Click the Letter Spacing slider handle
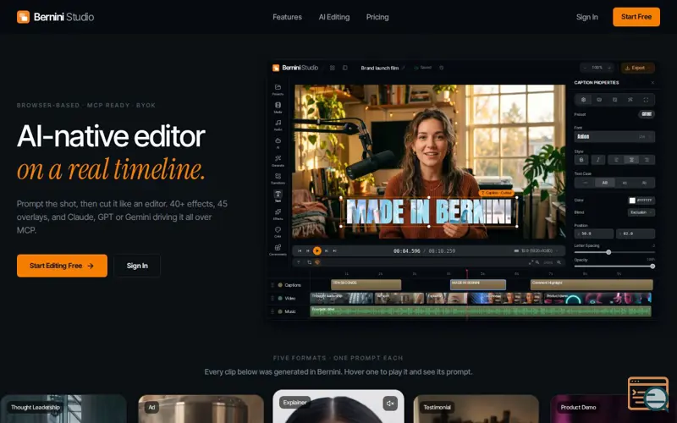Screen dimensions: 677x423 pos(608,252)
